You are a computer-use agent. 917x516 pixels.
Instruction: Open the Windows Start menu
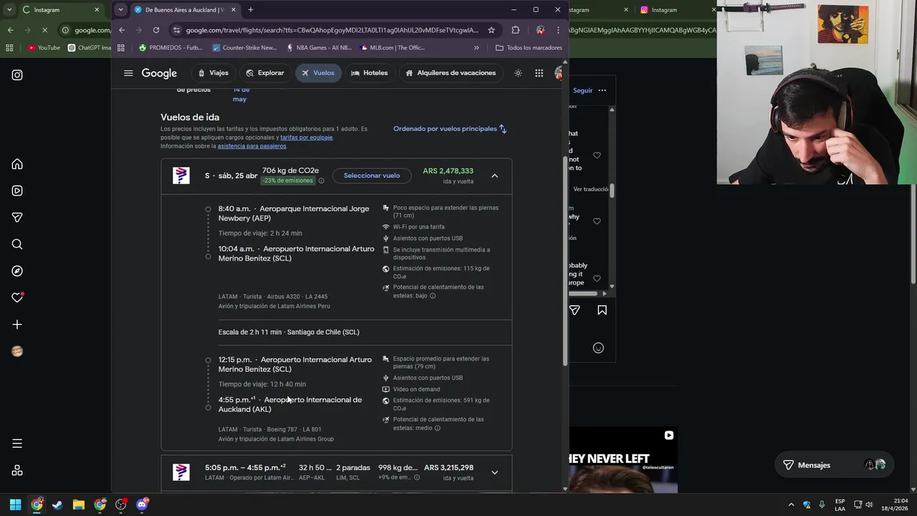tap(15, 505)
